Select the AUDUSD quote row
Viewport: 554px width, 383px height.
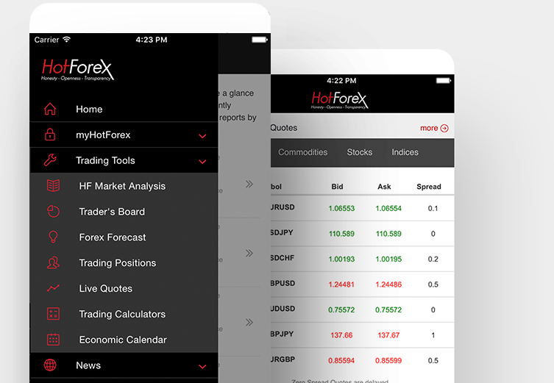click(363, 309)
